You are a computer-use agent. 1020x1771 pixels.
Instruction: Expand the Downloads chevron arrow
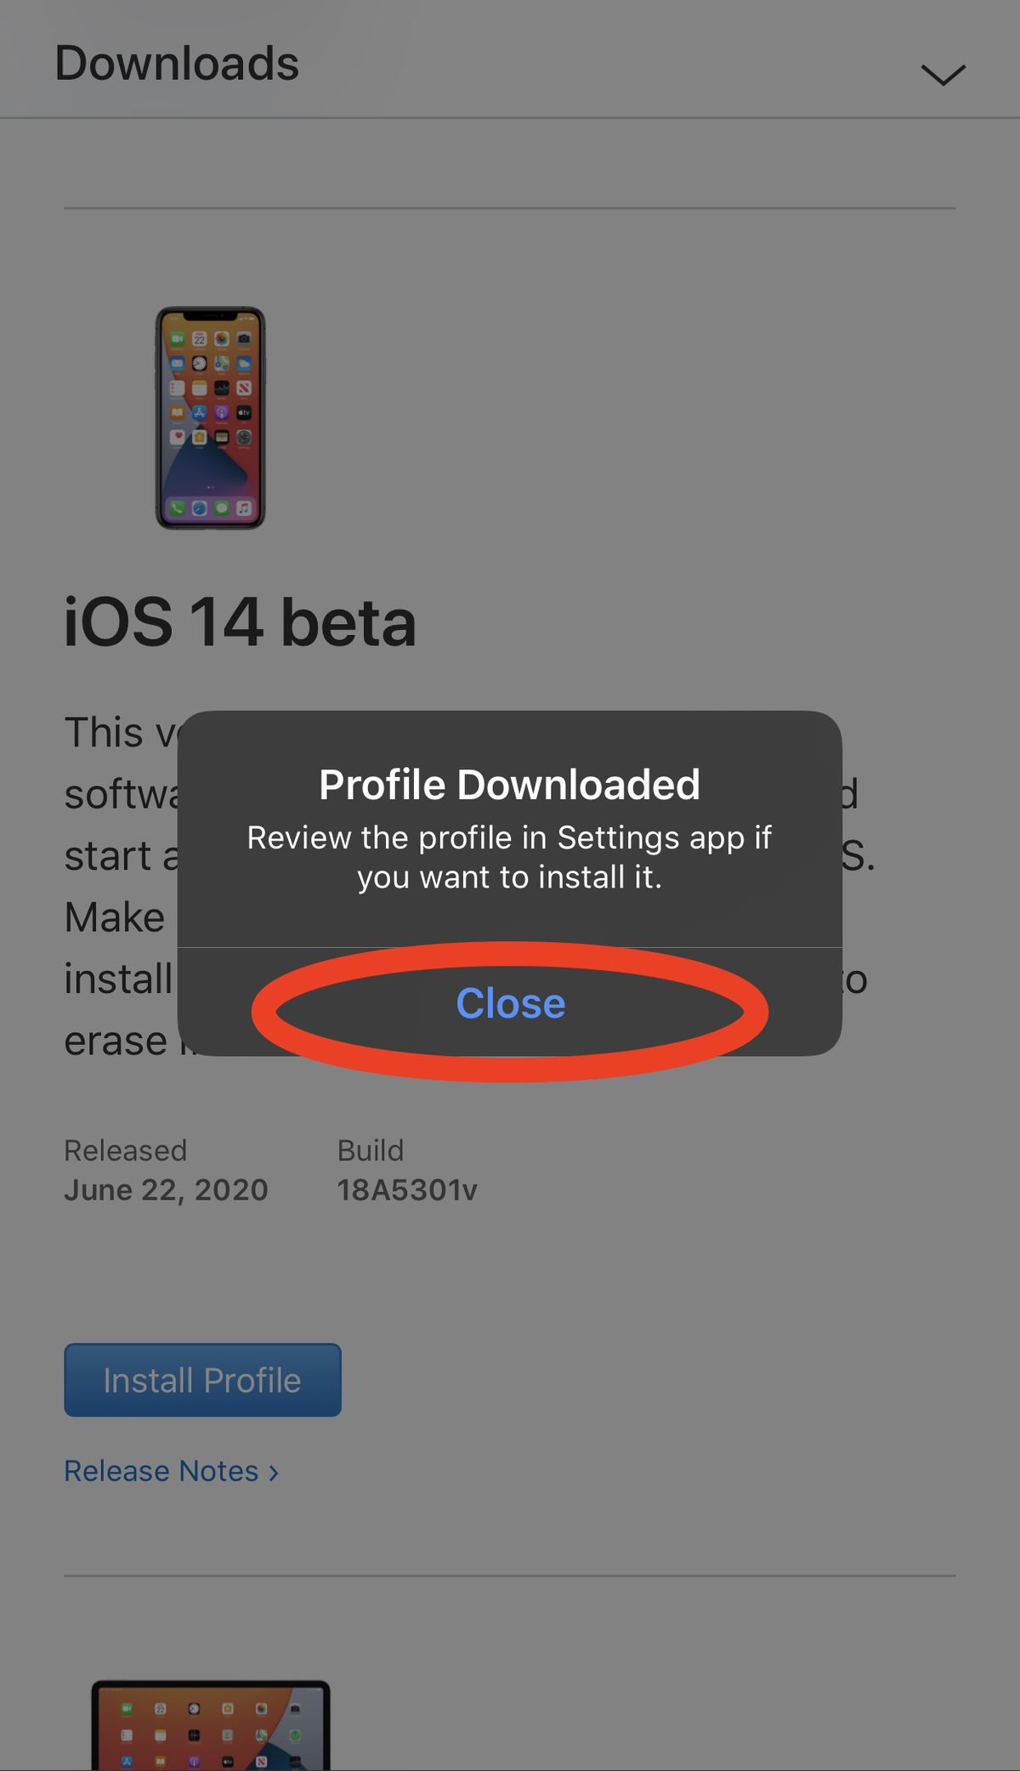[x=943, y=75]
